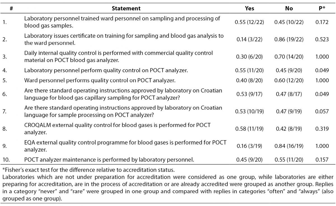
Task: Click the 0.84 (16/19) No value
Action: [289, 146]
